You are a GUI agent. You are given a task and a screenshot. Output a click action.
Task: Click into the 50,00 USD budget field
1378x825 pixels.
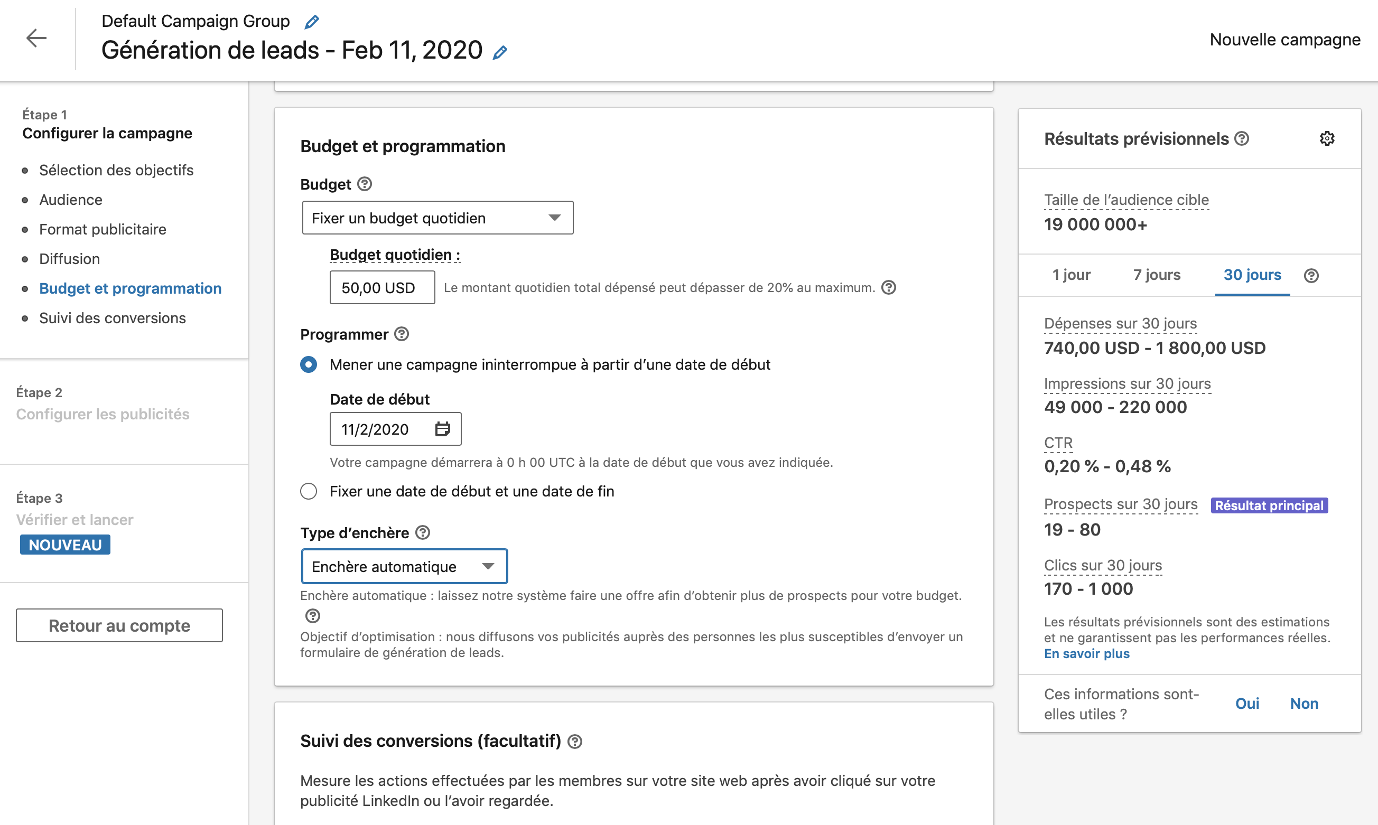(x=382, y=287)
